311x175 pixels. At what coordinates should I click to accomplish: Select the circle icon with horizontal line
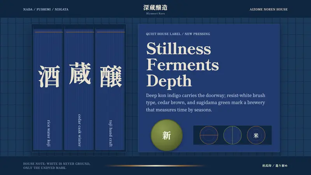point(209,135)
